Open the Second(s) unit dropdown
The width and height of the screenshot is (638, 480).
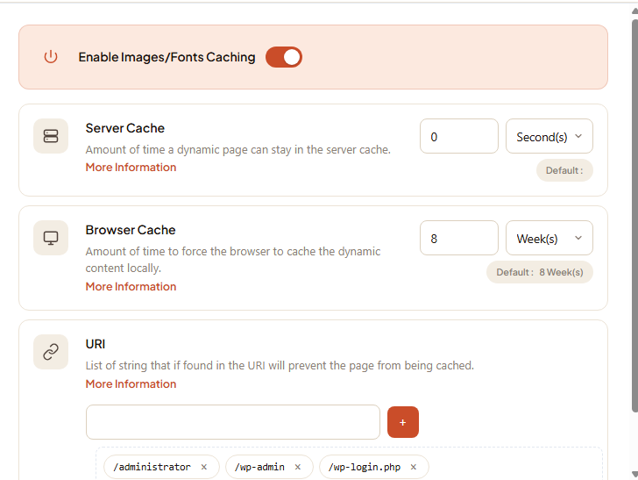pos(549,136)
